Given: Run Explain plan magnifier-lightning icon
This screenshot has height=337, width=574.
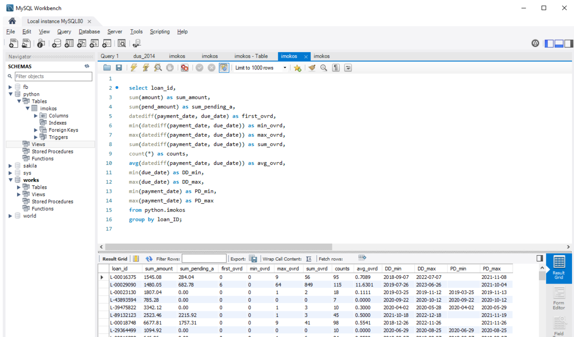Looking at the screenshot, I should click(158, 68).
